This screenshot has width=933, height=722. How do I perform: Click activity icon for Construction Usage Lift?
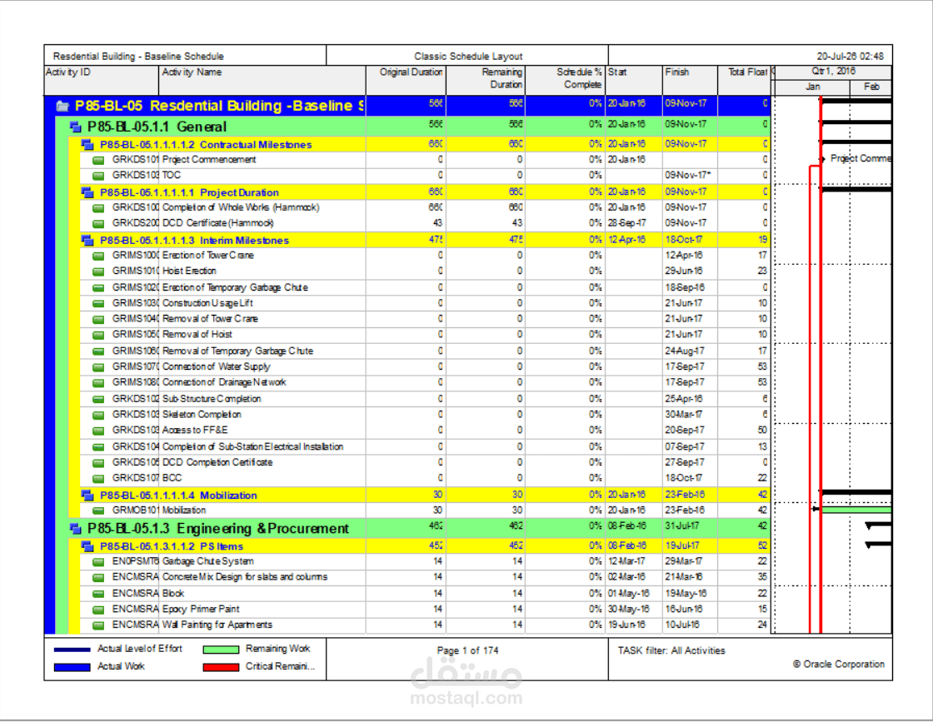coord(98,303)
